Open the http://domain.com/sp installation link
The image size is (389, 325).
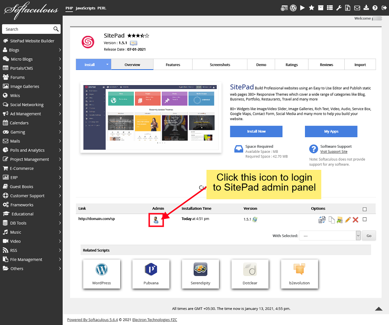[96, 218]
